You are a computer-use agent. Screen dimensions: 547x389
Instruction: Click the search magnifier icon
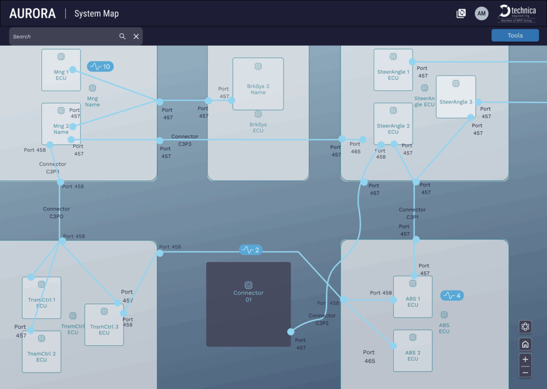pyautogui.click(x=122, y=36)
